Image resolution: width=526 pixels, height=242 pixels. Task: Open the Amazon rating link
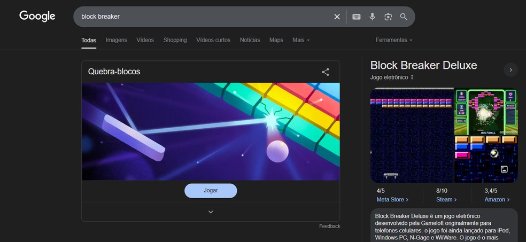497,200
